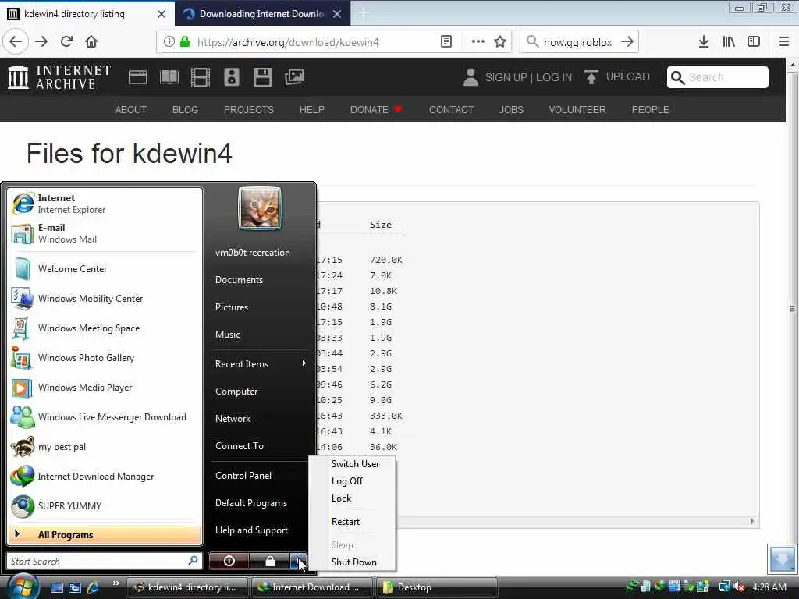The height and width of the screenshot is (599, 799).
Task: Click the system tray volume icon
Action: point(740,587)
